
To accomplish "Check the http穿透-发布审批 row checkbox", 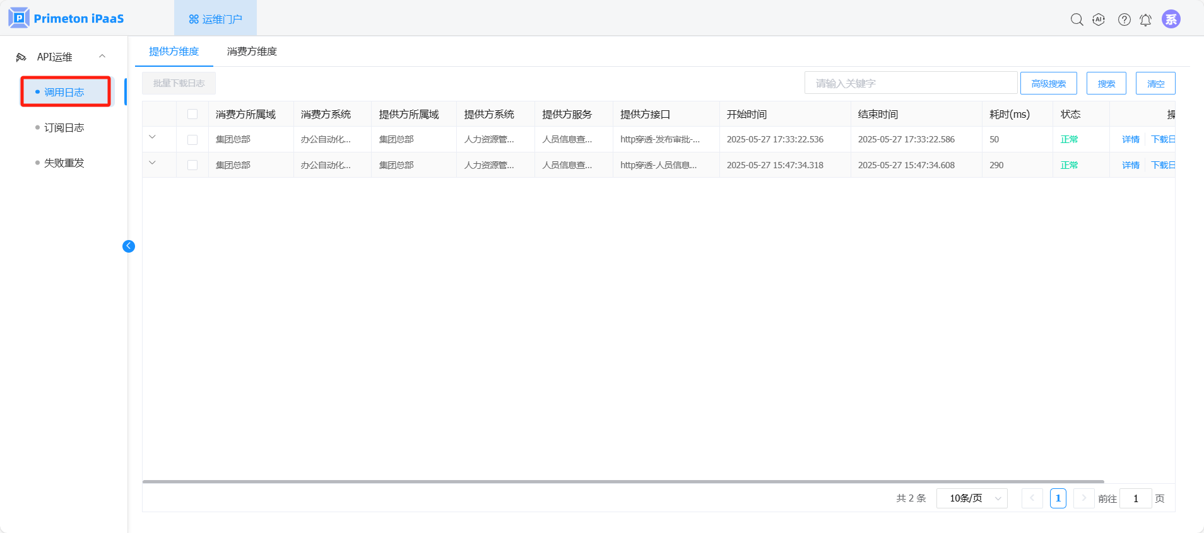I will [192, 140].
